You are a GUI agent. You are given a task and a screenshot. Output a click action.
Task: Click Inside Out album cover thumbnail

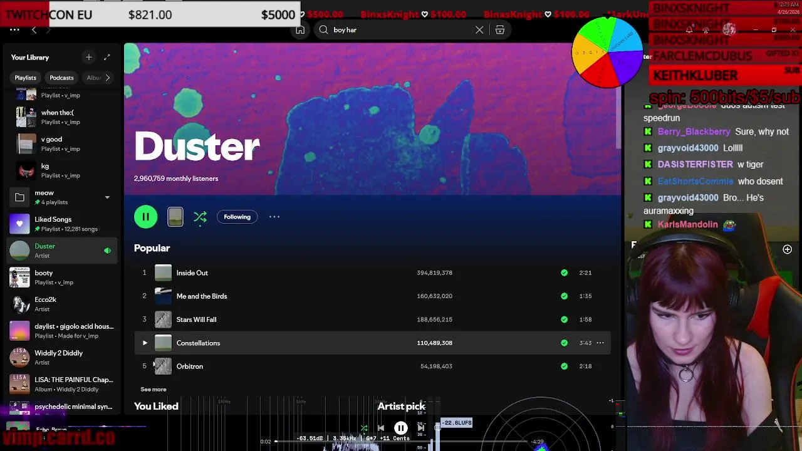coord(163,272)
